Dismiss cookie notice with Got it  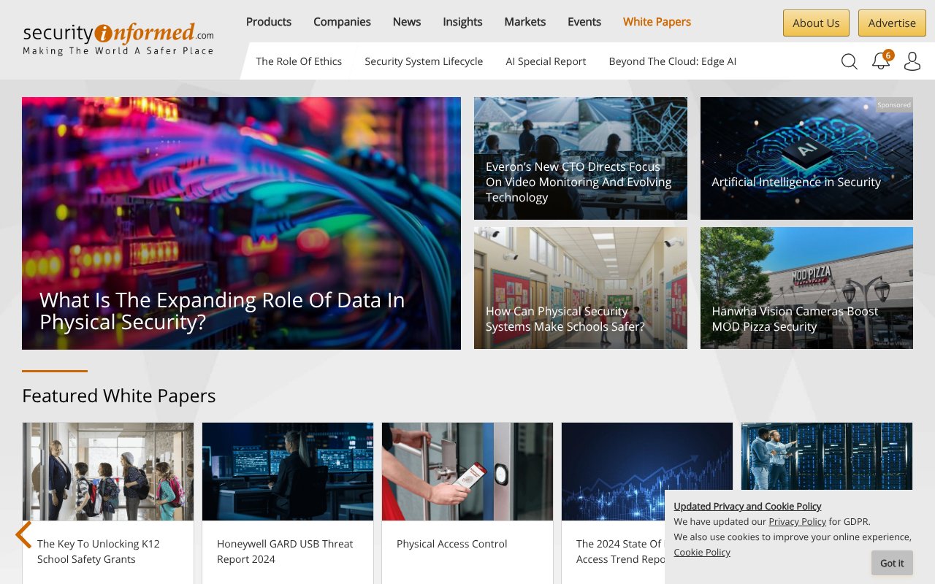[x=891, y=563]
